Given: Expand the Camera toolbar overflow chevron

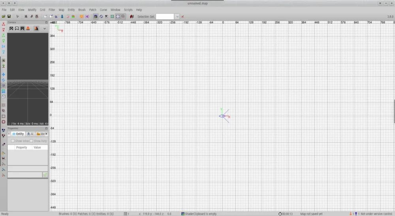Looking at the screenshot, I should point(45,29).
